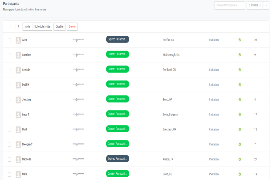Click green check icon in Matt row
The image size is (270, 180).
pos(240,130)
